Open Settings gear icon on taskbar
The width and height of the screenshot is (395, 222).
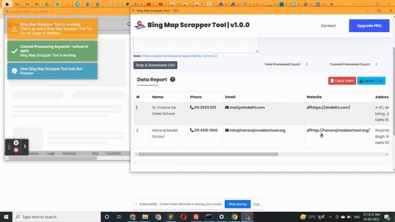pos(222,216)
